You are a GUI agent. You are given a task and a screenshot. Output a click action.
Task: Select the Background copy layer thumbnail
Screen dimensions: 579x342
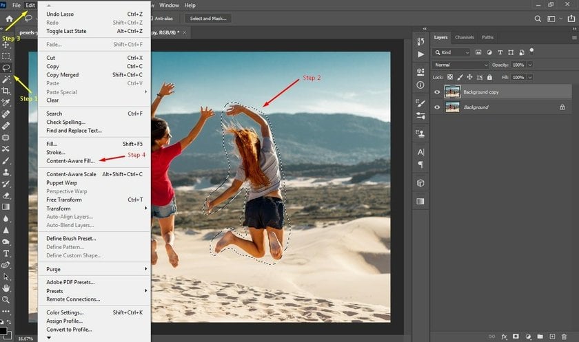452,92
